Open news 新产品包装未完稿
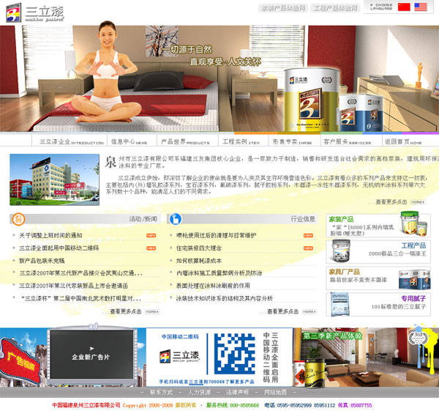The image size is (439, 411). pyautogui.click(x=42, y=261)
